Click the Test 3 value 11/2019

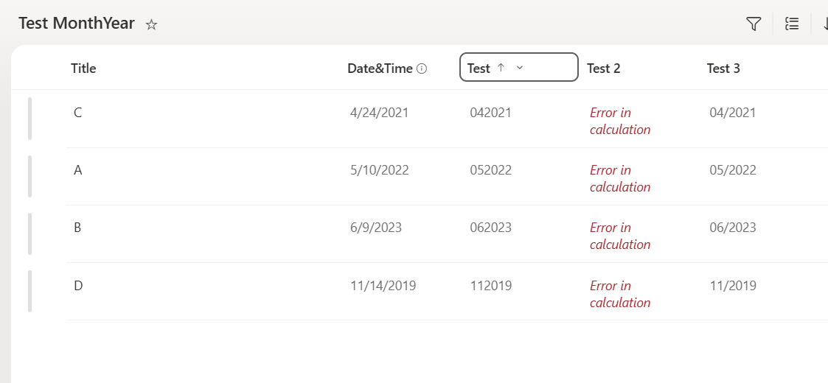(x=733, y=286)
